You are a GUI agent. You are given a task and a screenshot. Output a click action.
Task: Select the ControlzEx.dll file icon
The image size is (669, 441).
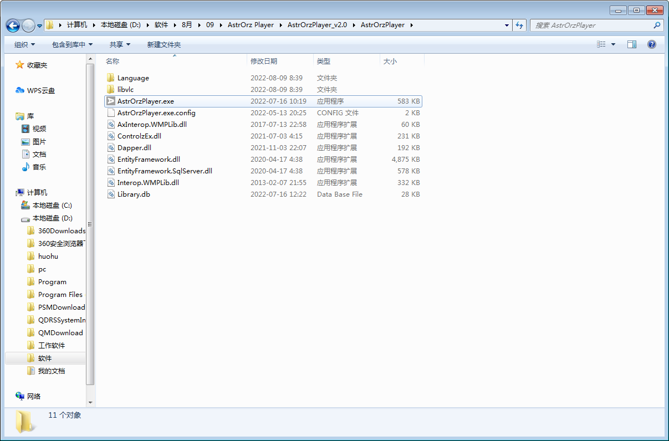(111, 136)
